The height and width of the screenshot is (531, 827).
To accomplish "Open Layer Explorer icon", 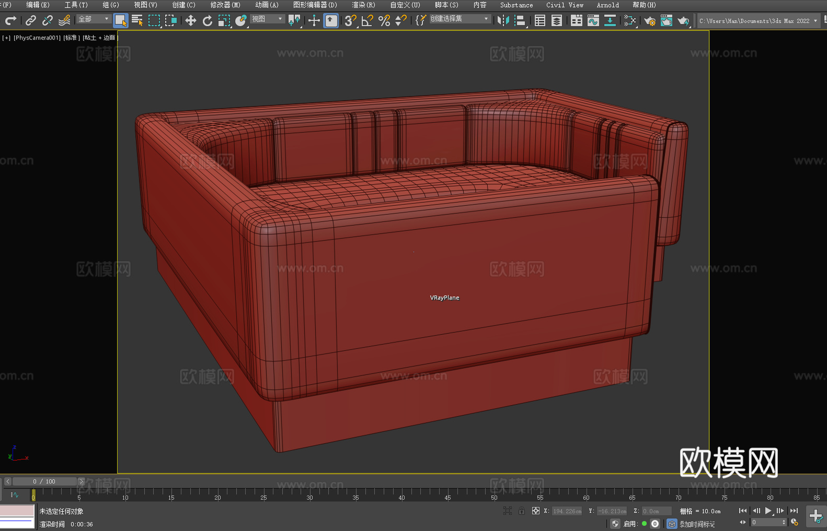I will pyautogui.click(x=557, y=20).
